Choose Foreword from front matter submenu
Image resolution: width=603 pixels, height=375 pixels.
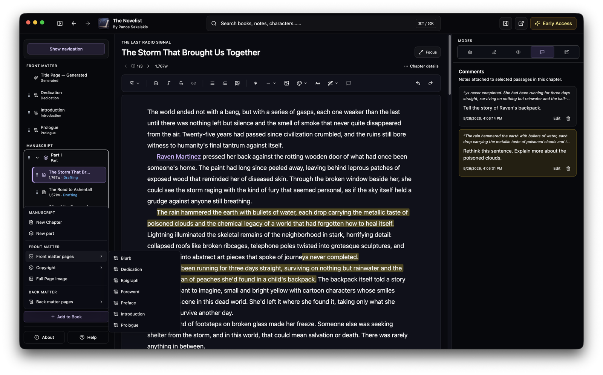point(145,292)
